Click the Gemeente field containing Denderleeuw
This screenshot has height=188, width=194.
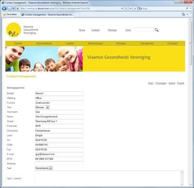59,131
